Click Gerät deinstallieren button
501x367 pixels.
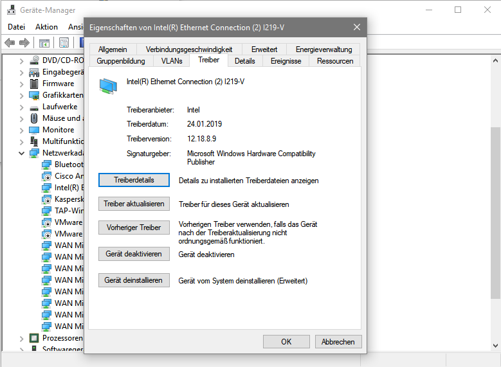(x=134, y=280)
